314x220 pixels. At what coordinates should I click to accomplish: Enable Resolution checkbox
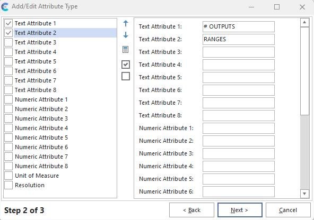(x=8, y=185)
